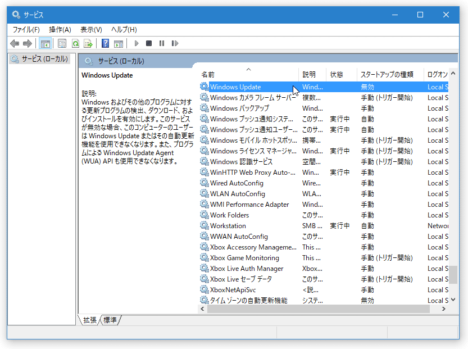
Task: Select the Windows Update service row
Action: click(324, 87)
